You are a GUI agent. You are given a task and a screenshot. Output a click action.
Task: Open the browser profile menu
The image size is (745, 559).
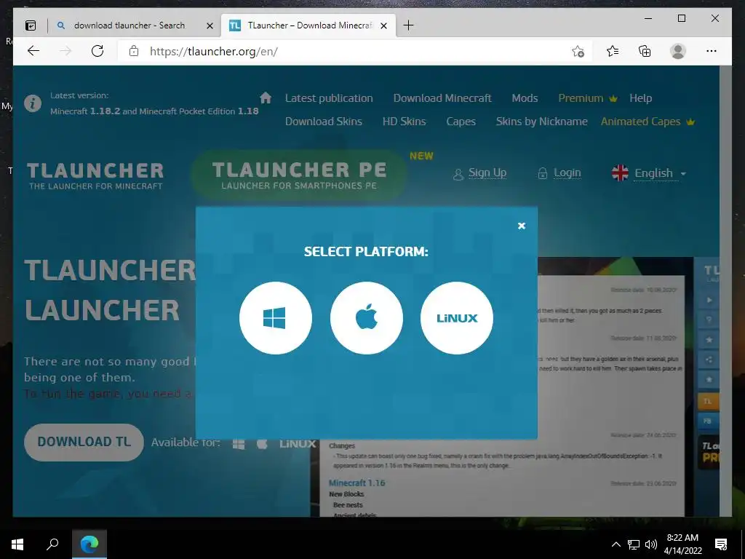(678, 51)
